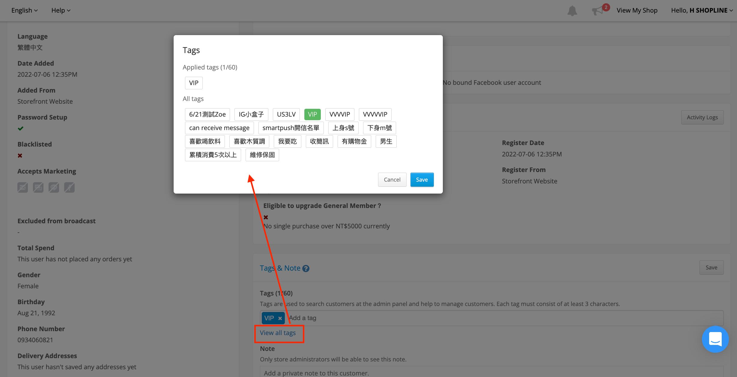Click the third Accepts Marketing icon
The image size is (737, 377).
point(54,188)
